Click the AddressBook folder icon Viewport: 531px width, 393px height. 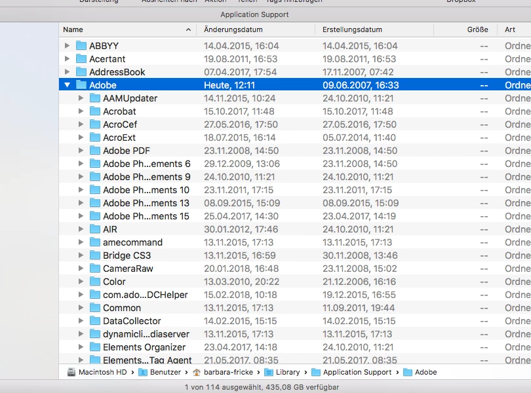81,71
